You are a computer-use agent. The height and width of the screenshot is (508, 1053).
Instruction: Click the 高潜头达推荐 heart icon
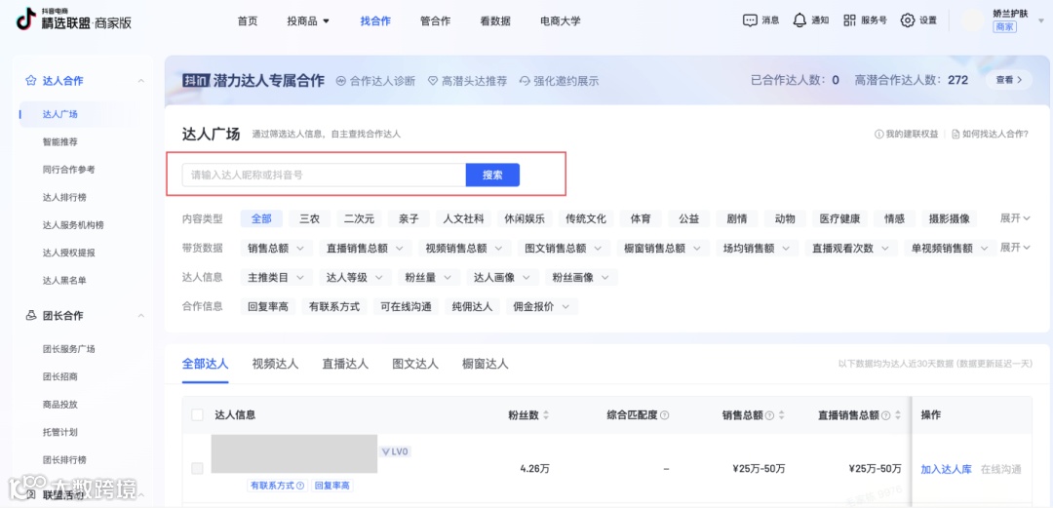point(433,81)
